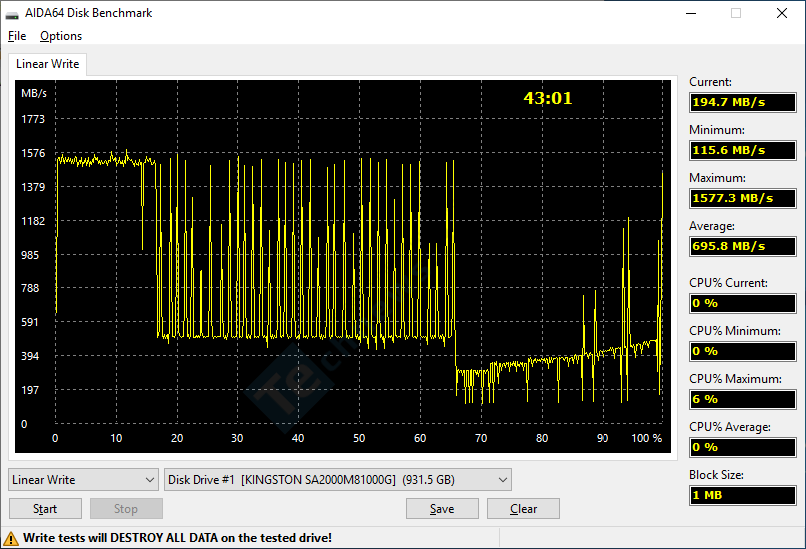Click the MB/s axis label on graph

34,93
